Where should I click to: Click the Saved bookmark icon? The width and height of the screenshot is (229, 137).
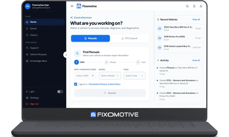tap(27, 29)
